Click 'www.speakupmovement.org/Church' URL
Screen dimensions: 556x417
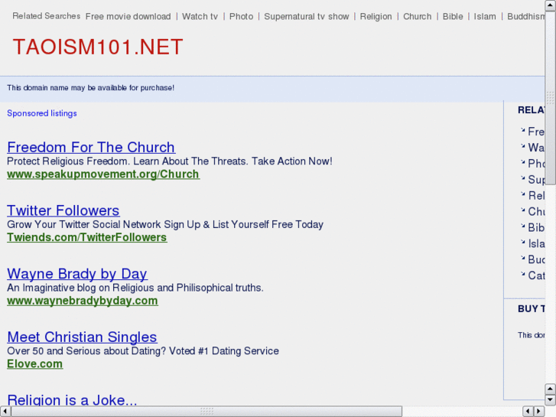103,174
